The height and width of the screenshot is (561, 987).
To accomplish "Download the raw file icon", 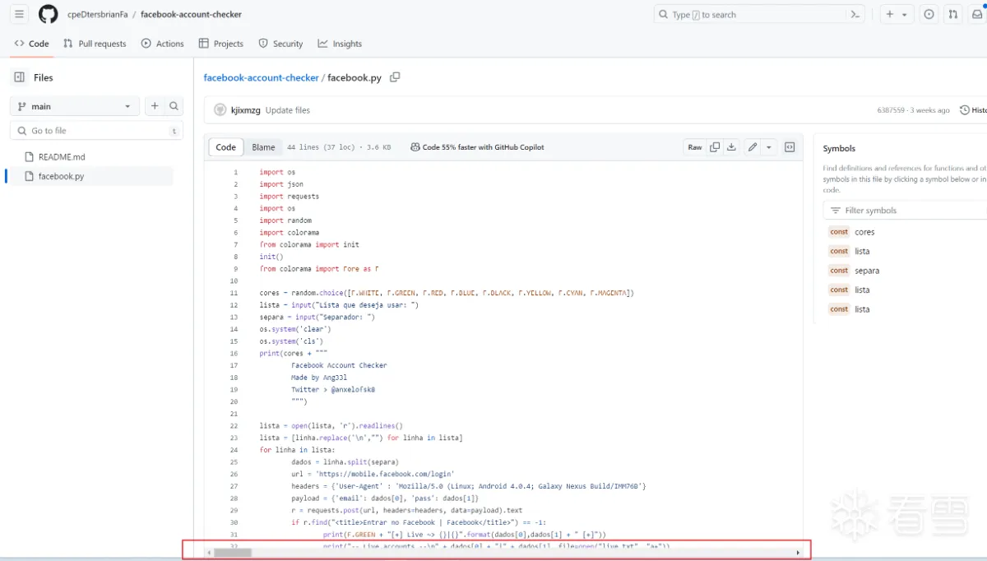I will click(731, 147).
